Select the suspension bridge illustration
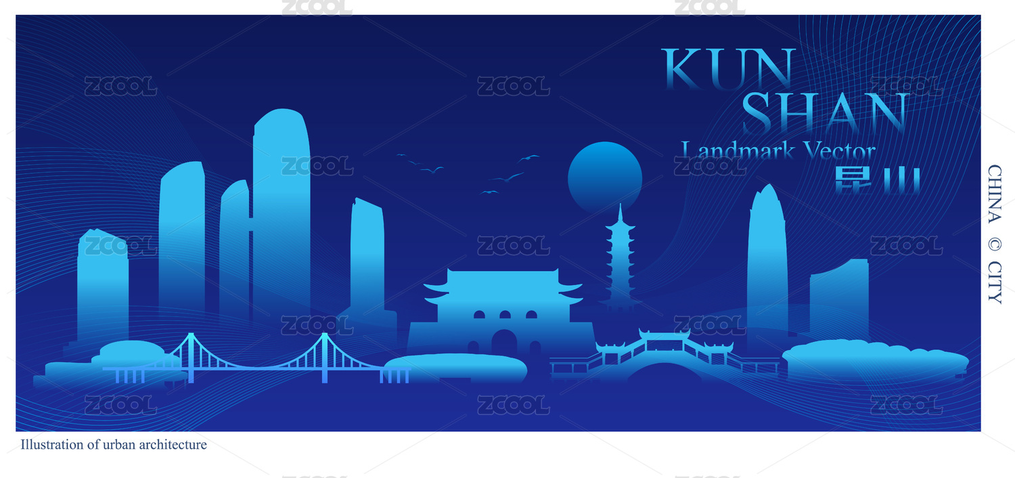1015x478 pixels. 257,360
